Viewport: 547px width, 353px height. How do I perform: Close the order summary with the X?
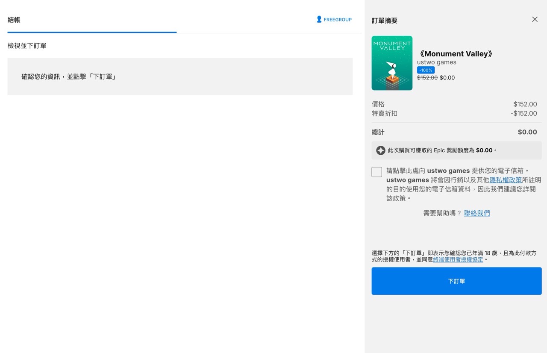(535, 19)
